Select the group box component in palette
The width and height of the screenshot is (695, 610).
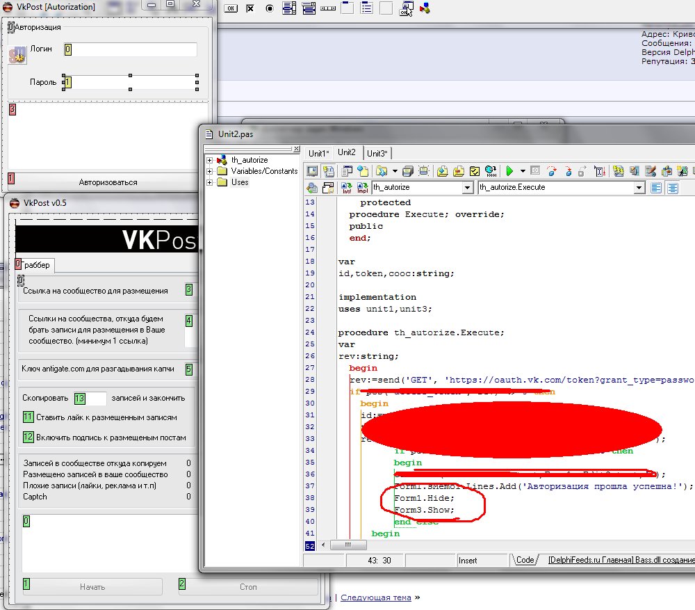pyautogui.click(x=347, y=8)
